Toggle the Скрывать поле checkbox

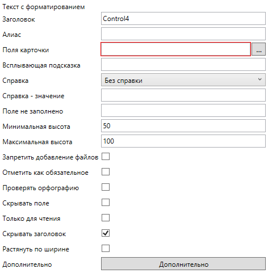(106, 203)
